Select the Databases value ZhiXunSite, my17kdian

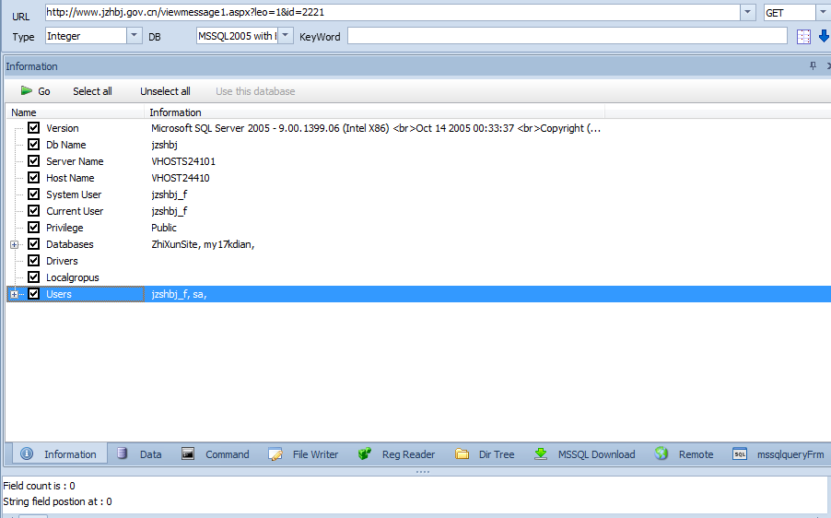pos(203,244)
